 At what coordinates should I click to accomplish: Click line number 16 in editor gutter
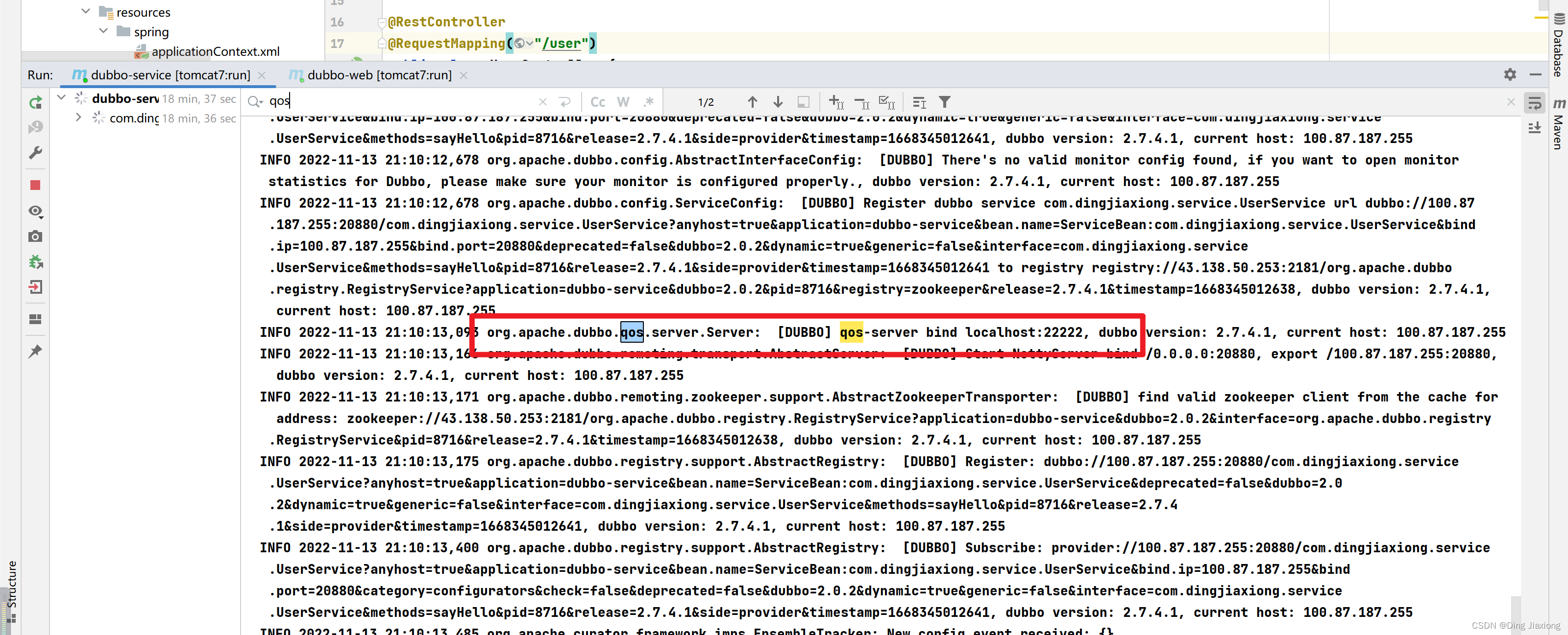pyautogui.click(x=337, y=22)
